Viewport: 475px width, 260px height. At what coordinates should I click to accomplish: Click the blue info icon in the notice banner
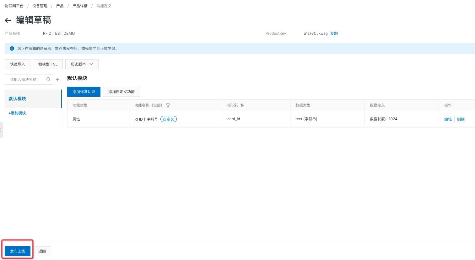point(12,49)
